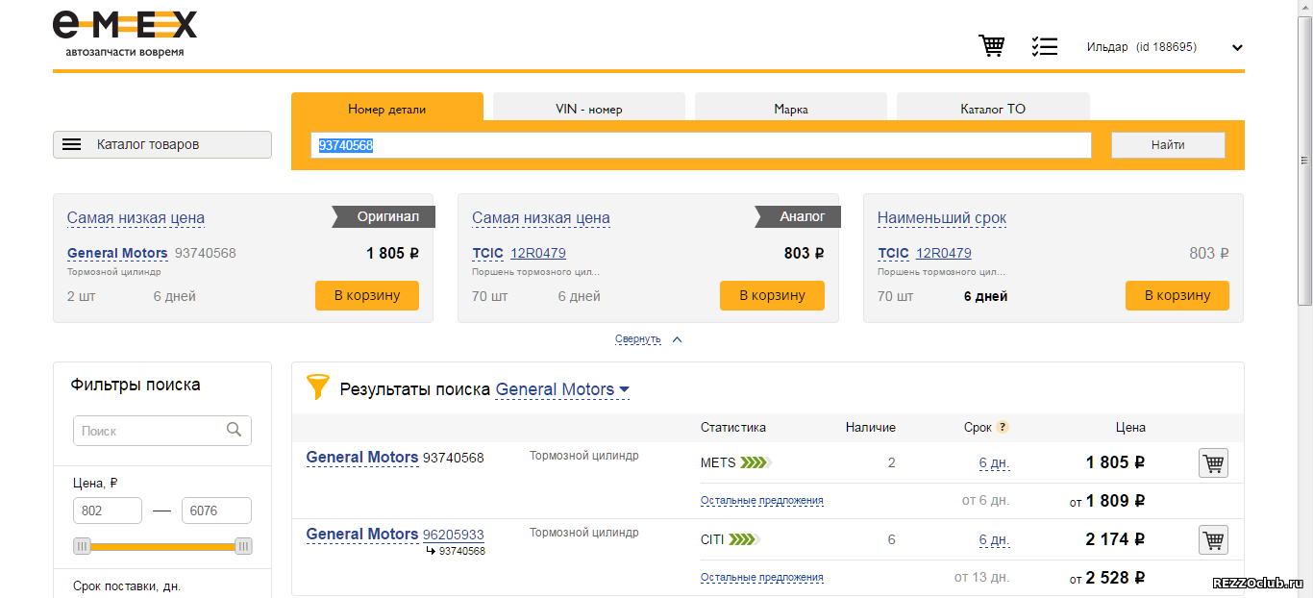The height and width of the screenshot is (598, 1313).
Task: Open the shopping cart in the header
Action: pos(992,45)
